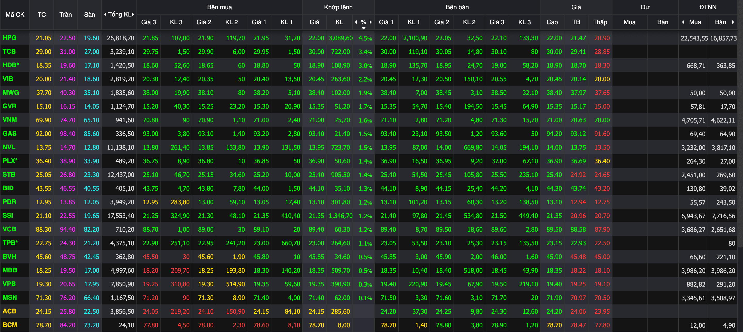Click the Dư Mua header

point(629,22)
